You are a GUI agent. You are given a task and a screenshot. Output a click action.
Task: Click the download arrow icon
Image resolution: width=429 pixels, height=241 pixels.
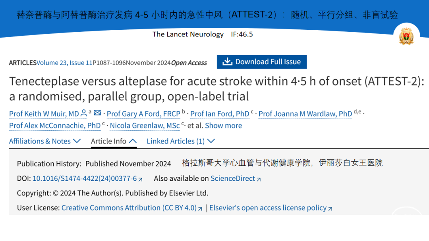227,62
